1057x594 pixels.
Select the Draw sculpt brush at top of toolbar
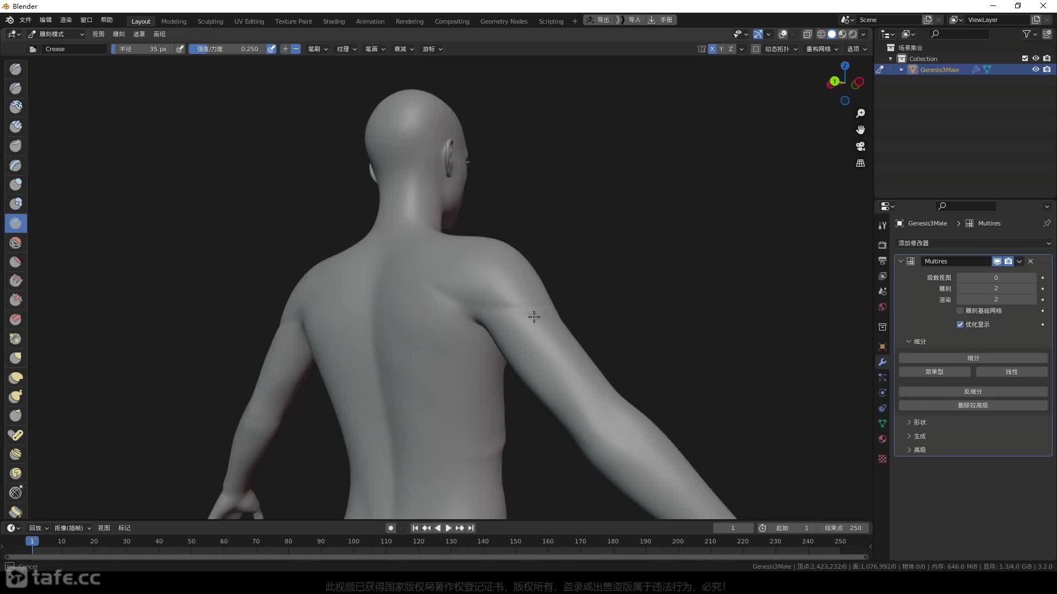pyautogui.click(x=15, y=69)
